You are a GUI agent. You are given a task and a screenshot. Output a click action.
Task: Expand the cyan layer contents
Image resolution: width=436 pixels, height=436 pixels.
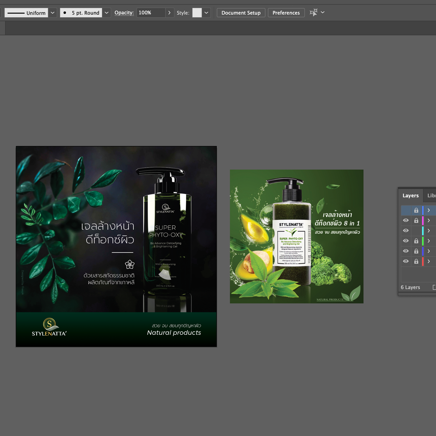point(429,230)
